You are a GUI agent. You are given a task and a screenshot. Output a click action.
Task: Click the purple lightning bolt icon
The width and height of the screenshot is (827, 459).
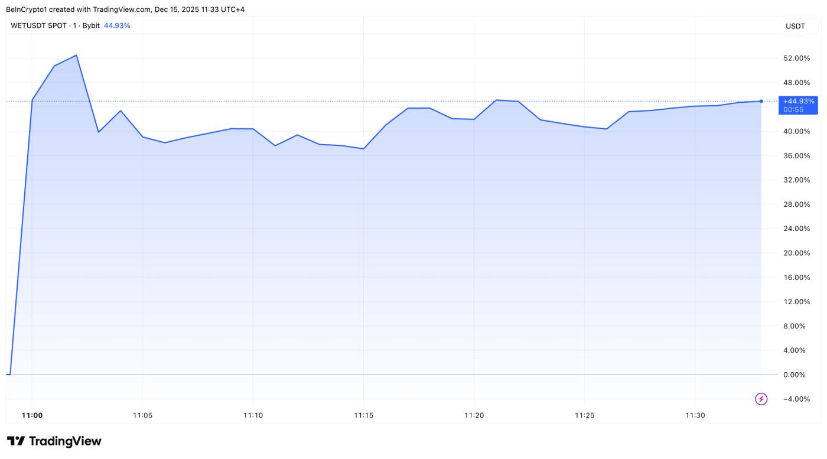pos(761,399)
